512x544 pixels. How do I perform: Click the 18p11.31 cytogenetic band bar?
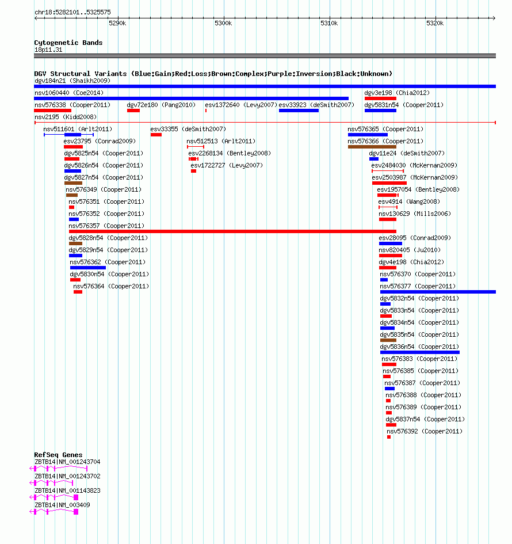(x=265, y=56)
